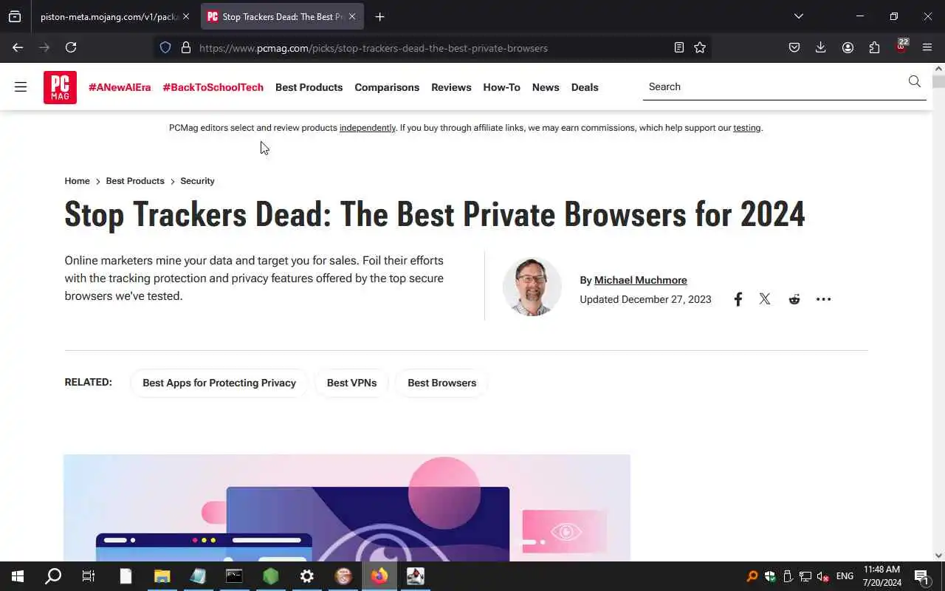
Task: Open the Best VPNs related pill
Action: point(351,383)
